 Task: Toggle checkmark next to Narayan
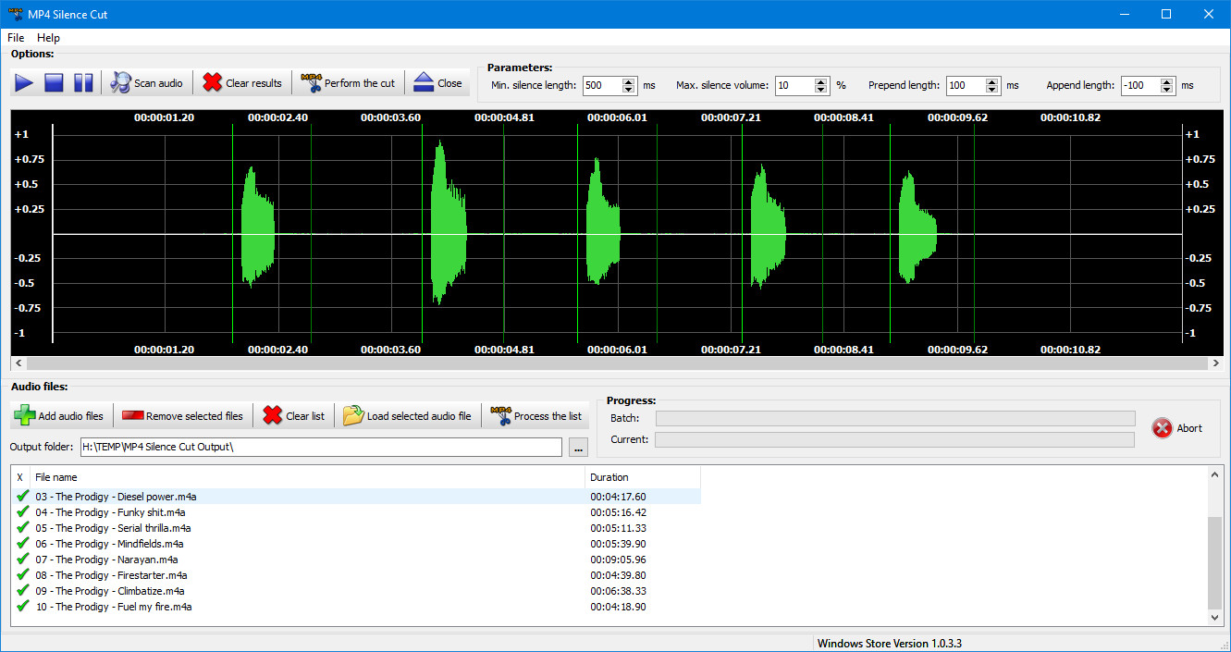pyautogui.click(x=22, y=560)
